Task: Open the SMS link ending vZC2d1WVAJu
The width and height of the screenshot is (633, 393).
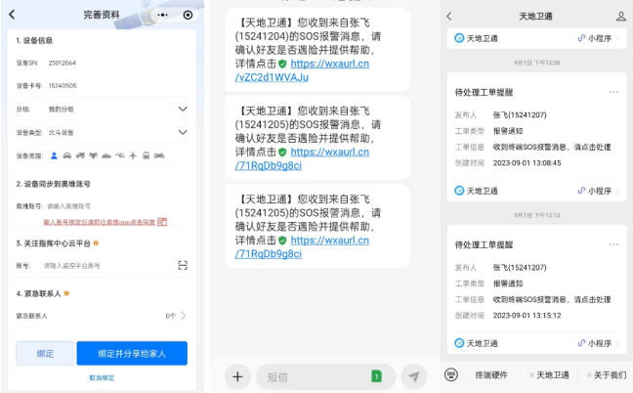Action: [x=302, y=70]
